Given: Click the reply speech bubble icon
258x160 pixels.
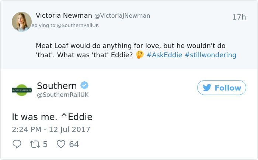Looking at the screenshot, I should point(17,144).
